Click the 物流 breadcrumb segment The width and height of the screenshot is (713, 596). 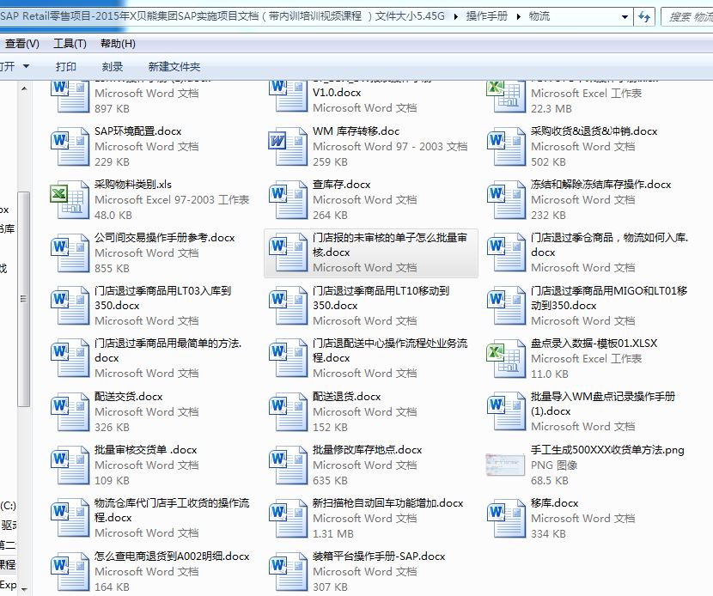[x=539, y=16]
